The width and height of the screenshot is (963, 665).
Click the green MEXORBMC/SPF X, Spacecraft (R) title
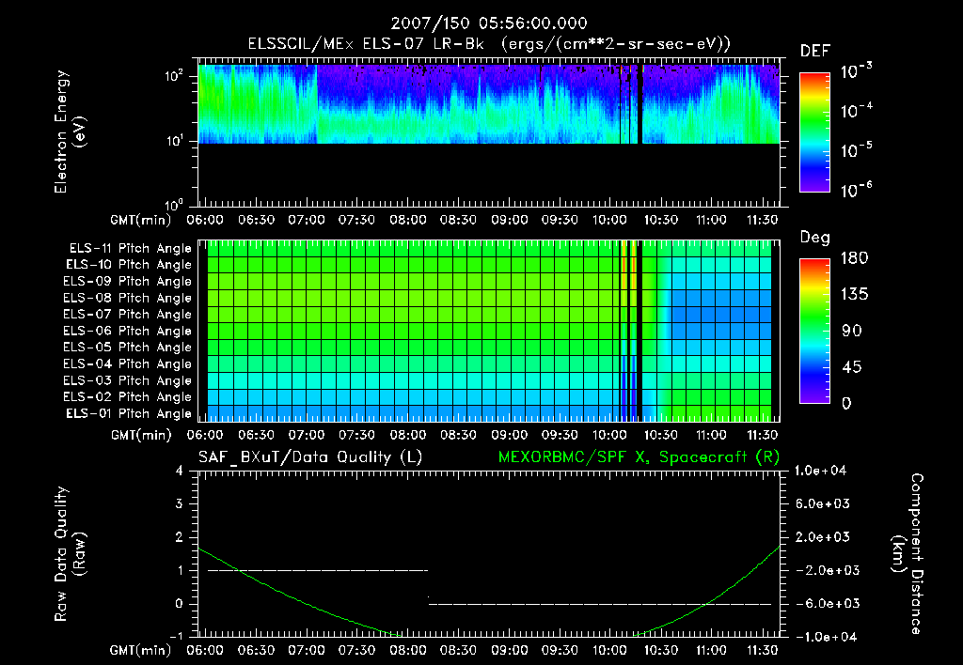(639, 457)
